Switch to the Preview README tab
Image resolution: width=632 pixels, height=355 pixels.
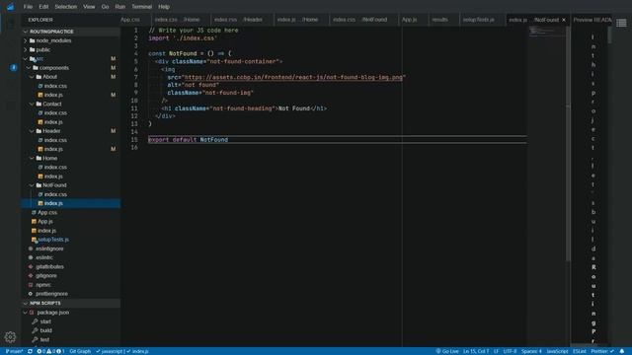592,20
